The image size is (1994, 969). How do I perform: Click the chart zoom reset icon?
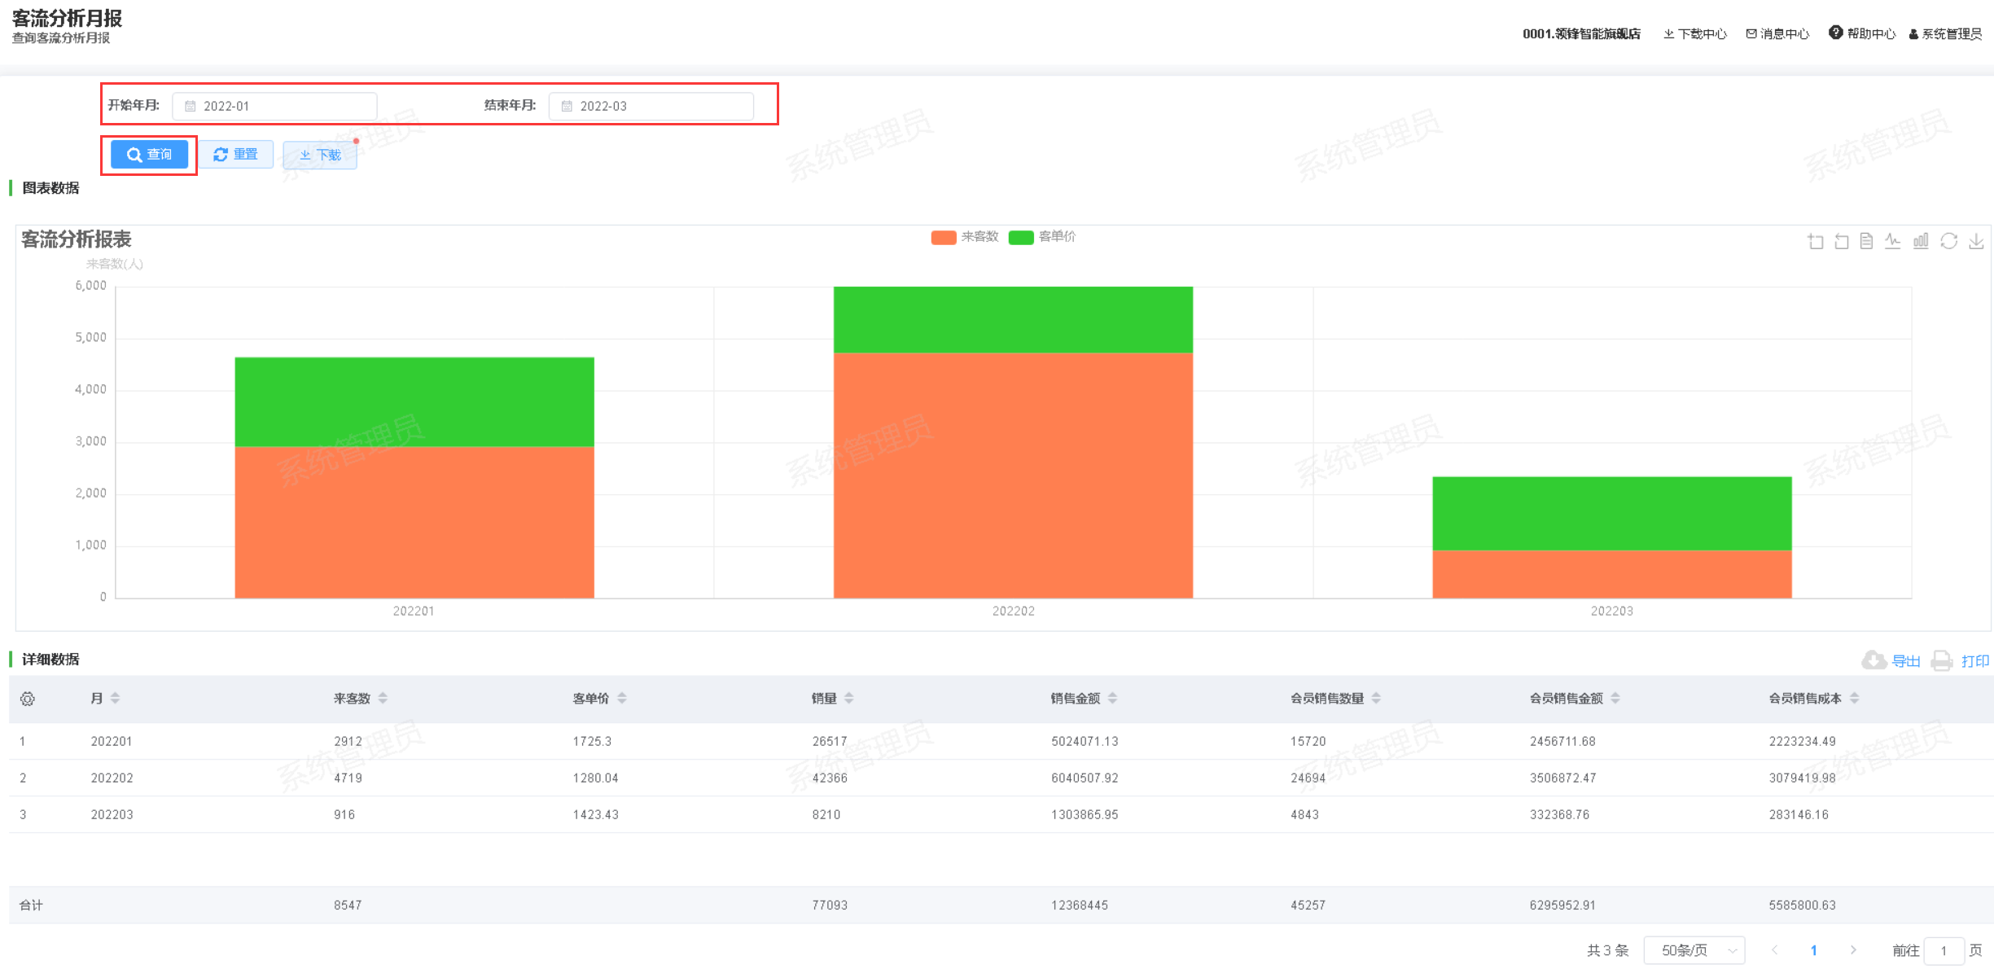pyautogui.click(x=1841, y=241)
